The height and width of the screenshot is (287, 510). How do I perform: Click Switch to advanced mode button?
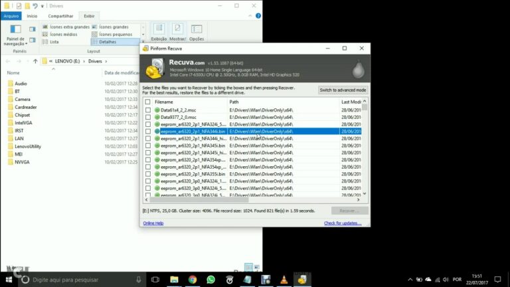(343, 90)
